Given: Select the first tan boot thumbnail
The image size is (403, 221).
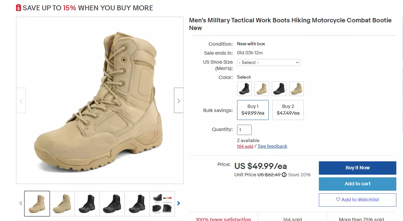Looking at the screenshot, I should point(37,203).
